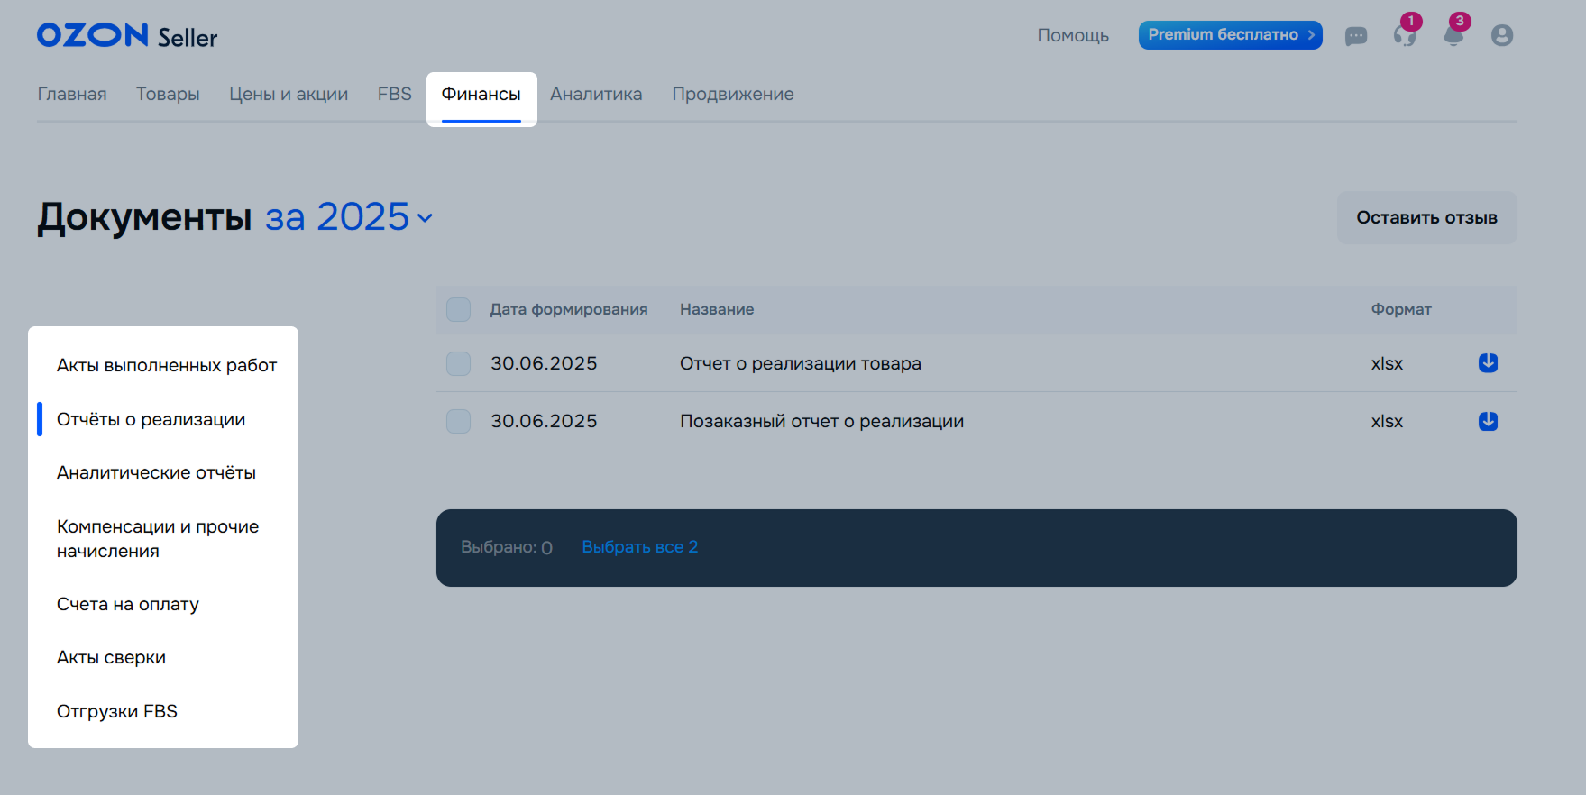Click xlsx format in Позаказный отчет row
The height and width of the screenshot is (795, 1586).
click(x=1387, y=421)
